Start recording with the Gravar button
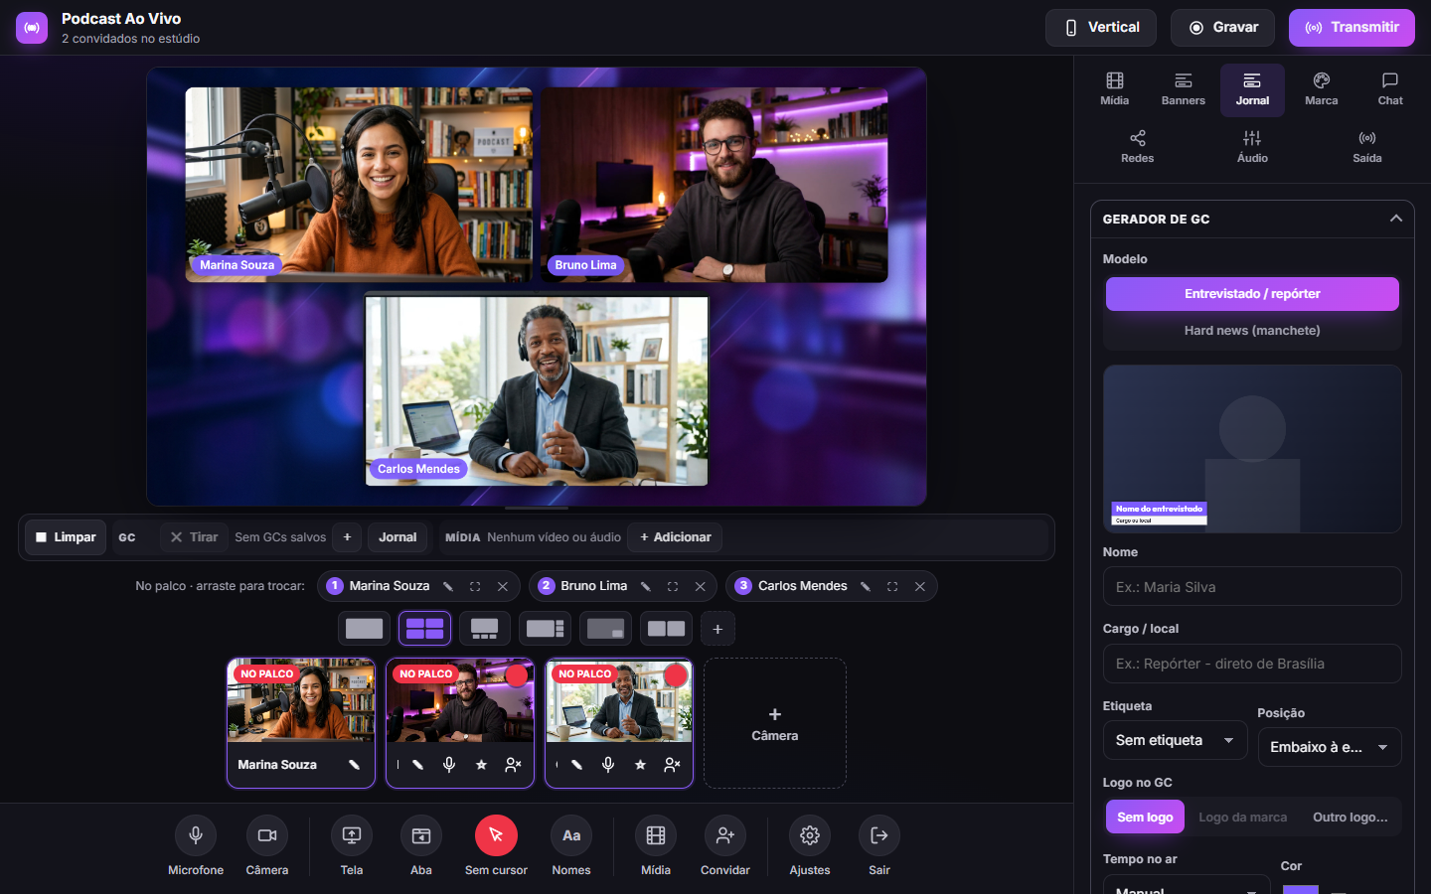1431x894 pixels. (1224, 28)
